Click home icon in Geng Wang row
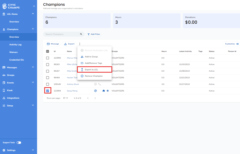 (104, 91)
